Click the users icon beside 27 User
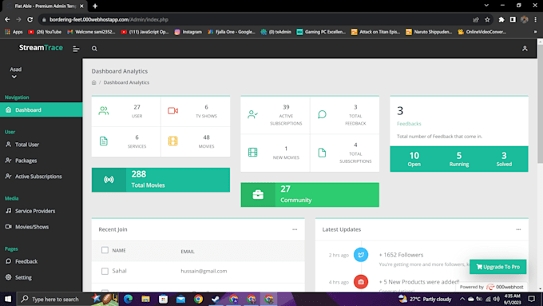 [x=104, y=111]
